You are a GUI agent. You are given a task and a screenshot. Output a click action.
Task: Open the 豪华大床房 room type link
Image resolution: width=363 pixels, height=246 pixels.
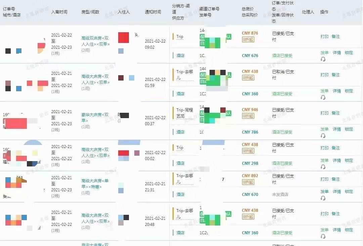(95, 117)
